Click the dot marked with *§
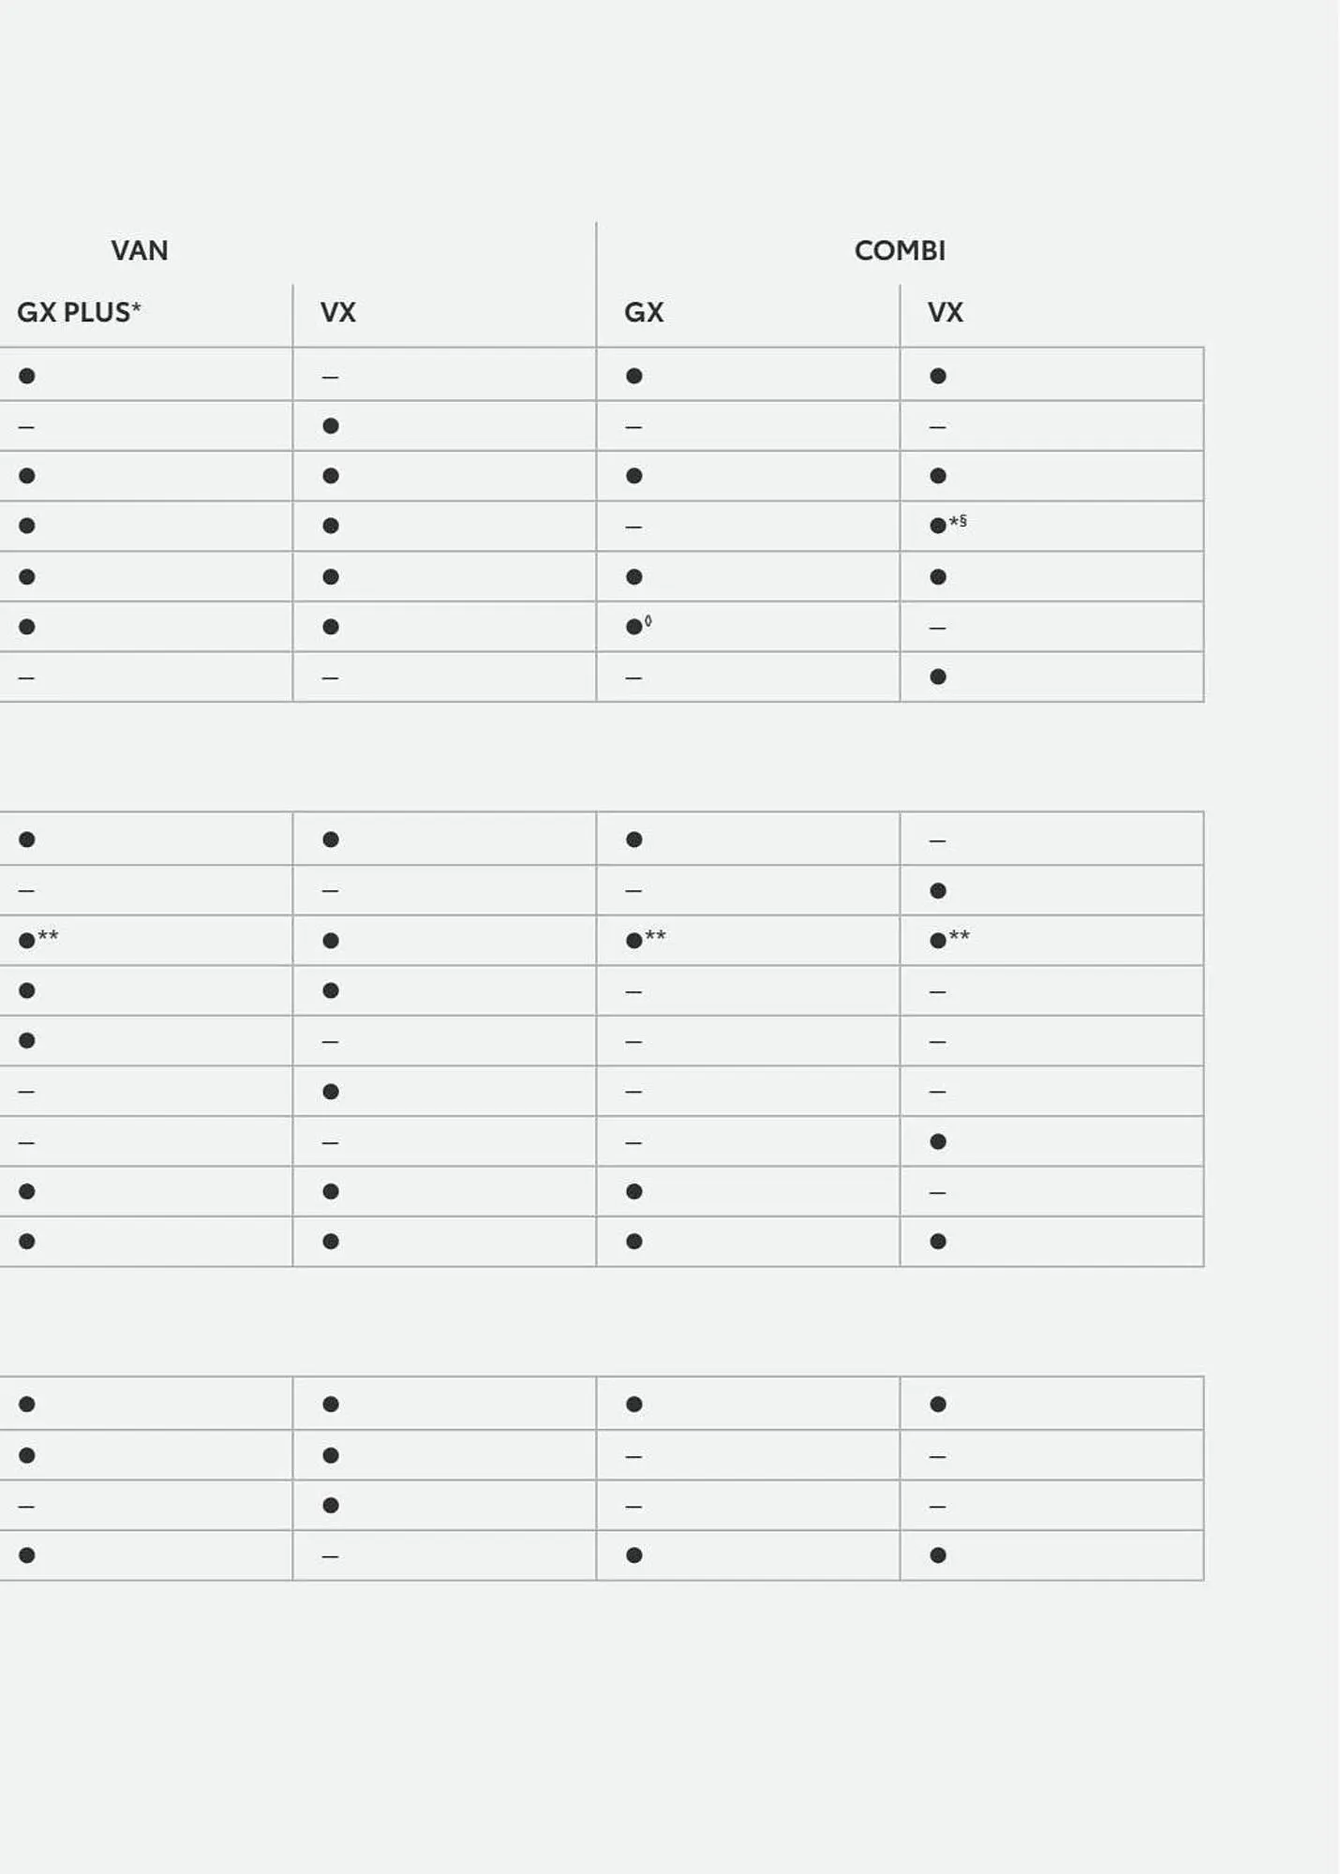The image size is (1340, 1874). click(x=938, y=526)
